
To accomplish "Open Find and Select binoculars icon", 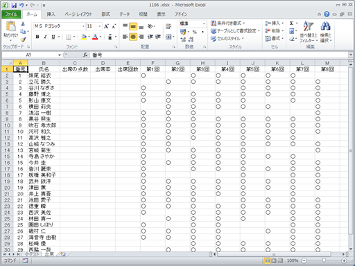I will point(326,32).
